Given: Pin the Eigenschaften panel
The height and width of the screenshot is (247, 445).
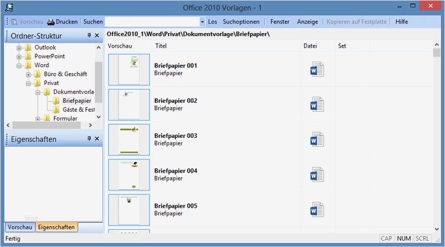Looking at the screenshot, I should [89, 138].
